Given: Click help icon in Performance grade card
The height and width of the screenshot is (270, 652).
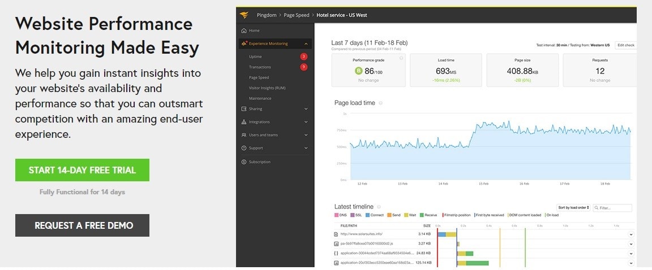Looking at the screenshot, I should (x=401, y=59).
